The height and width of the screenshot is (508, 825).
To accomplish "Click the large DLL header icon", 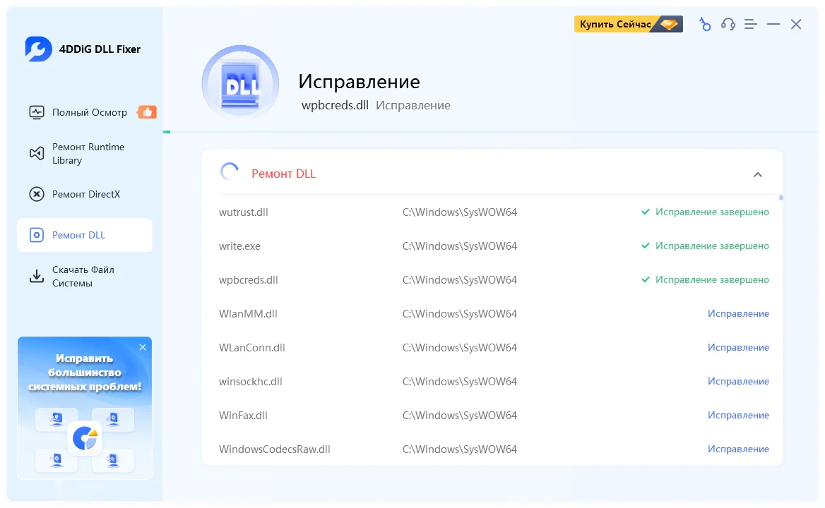I will (x=240, y=83).
